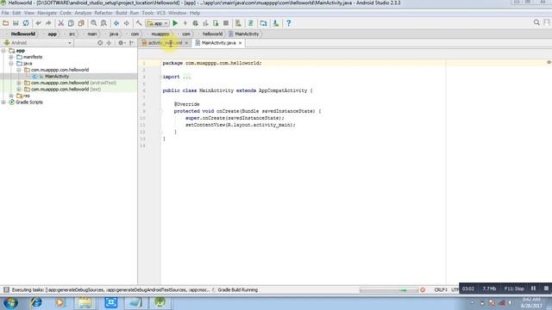552x310 pixels.
Task: Open the Project Structure toolbar icon
Action: (263, 23)
